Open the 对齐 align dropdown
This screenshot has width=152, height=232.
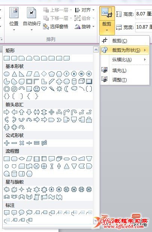coord(85,10)
